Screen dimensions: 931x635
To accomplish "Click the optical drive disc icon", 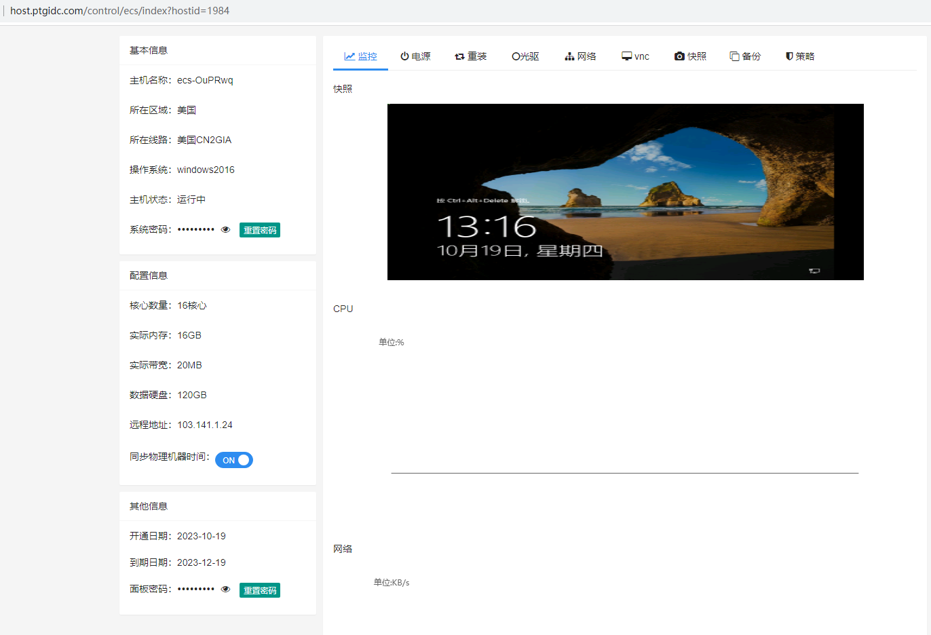I will tap(516, 56).
